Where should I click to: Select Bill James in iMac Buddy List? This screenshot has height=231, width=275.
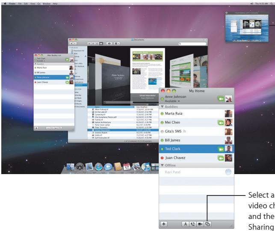tap(54, 72)
